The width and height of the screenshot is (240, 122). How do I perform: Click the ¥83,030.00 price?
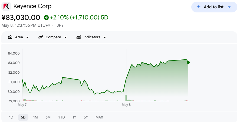pyautogui.click(x=21, y=17)
